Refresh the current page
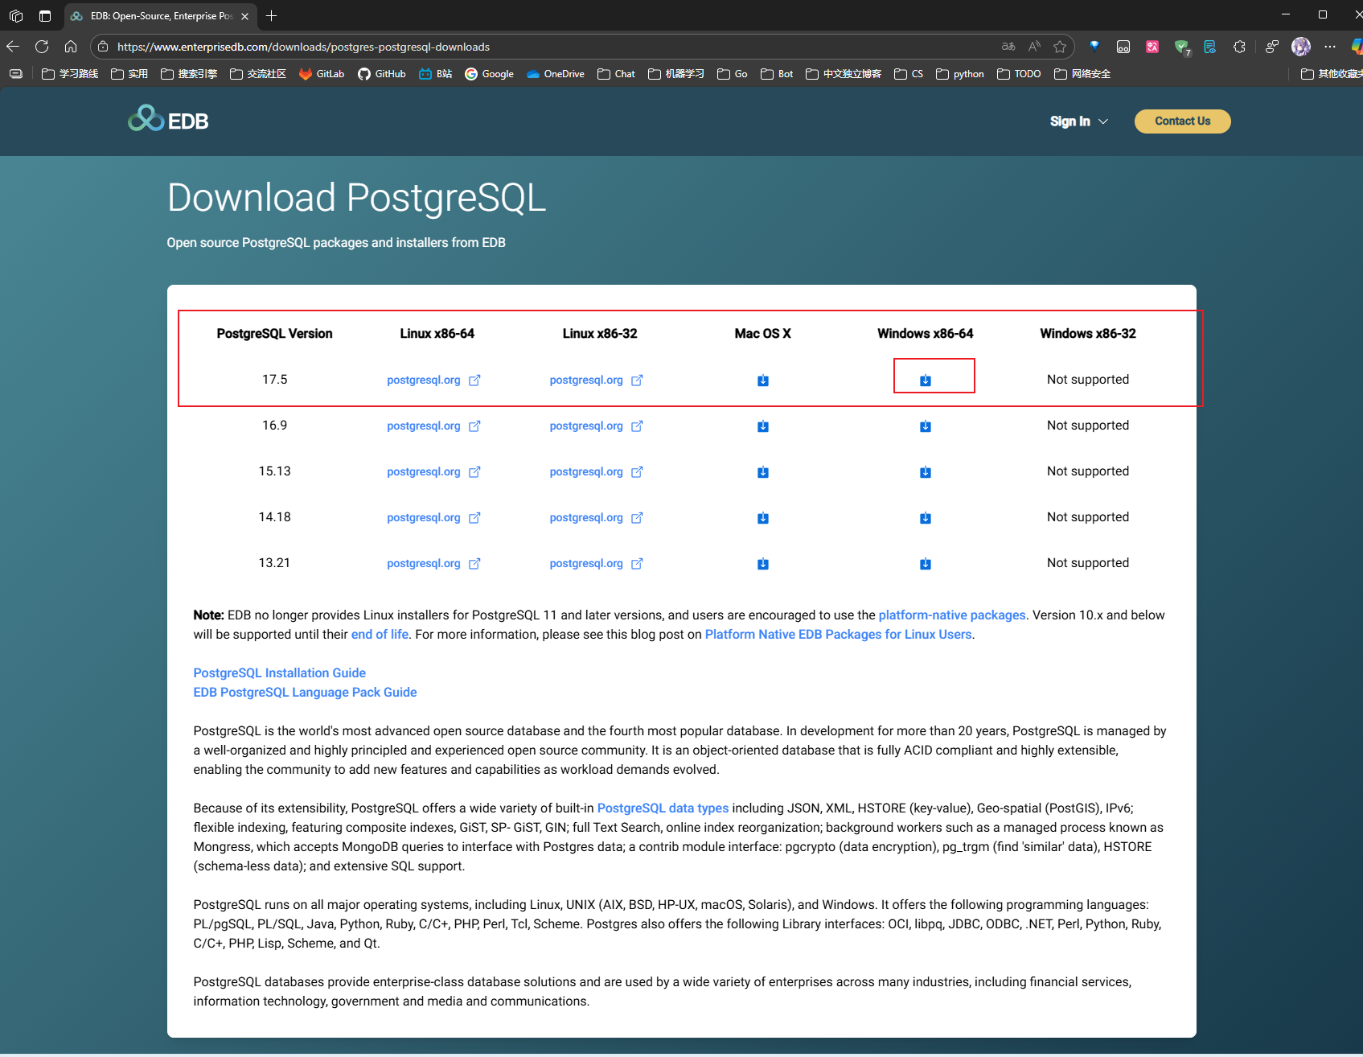The width and height of the screenshot is (1363, 1057). pyautogui.click(x=42, y=47)
